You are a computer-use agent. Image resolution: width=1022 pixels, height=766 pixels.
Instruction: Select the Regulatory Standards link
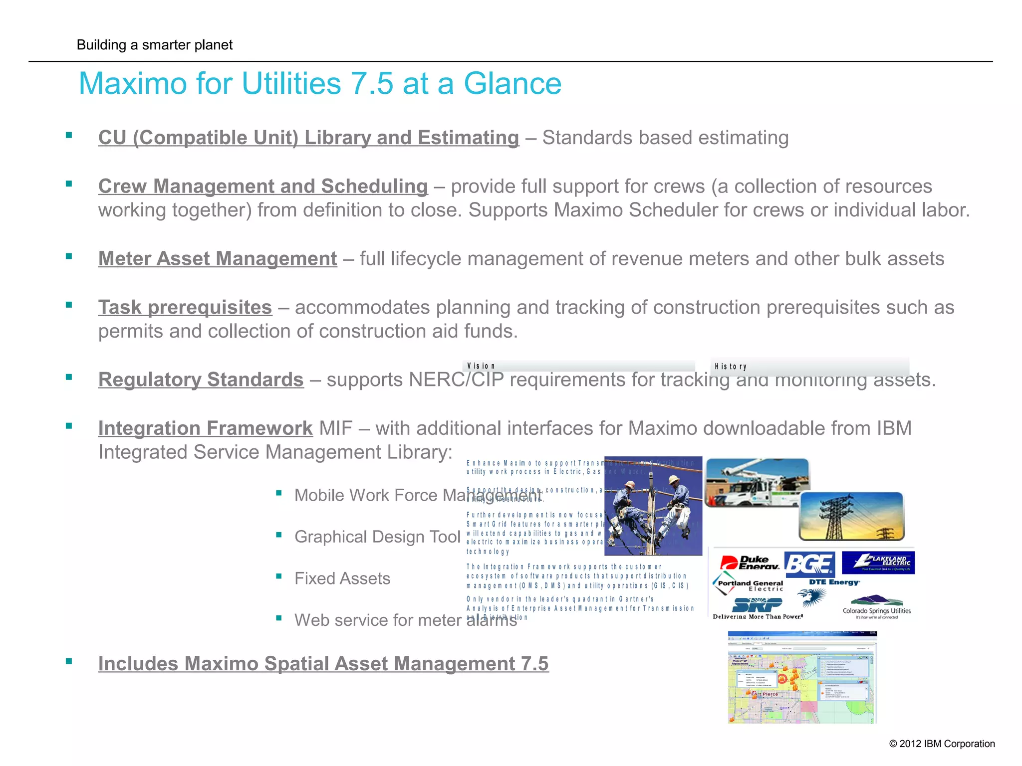pos(201,380)
